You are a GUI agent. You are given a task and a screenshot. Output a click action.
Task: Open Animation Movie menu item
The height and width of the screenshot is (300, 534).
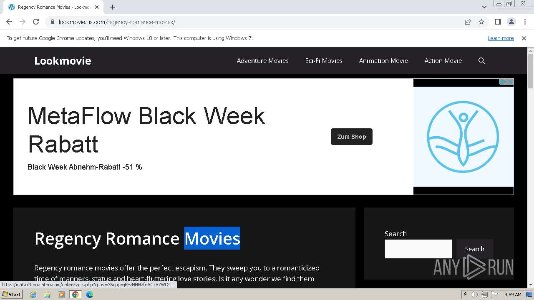point(383,60)
